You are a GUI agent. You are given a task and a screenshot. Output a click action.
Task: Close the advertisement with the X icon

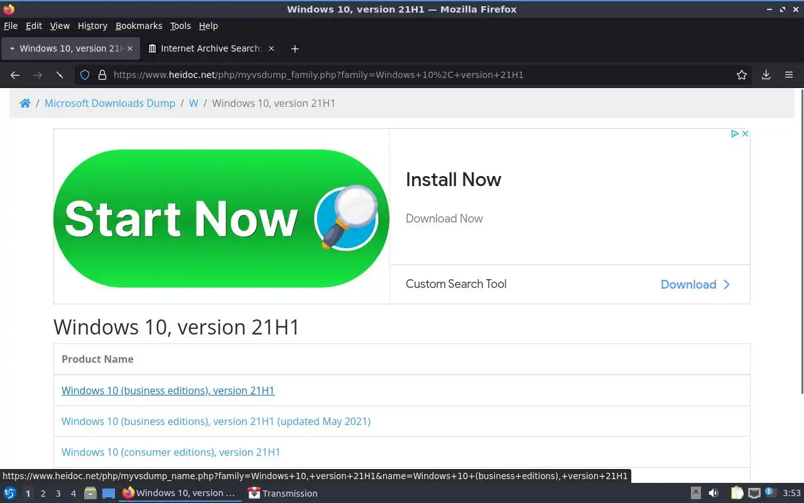click(x=745, y=134)
